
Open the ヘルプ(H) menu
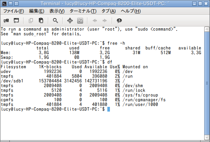(131, 11)
